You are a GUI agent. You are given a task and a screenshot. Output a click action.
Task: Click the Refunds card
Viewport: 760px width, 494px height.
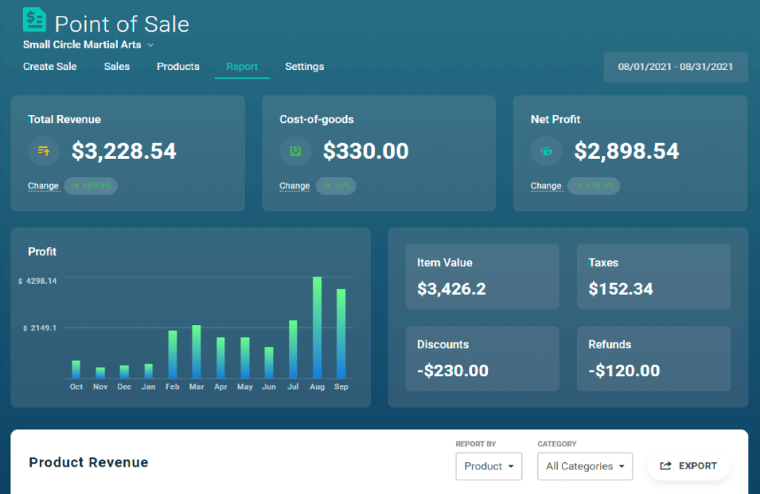[x=654, y=358]
